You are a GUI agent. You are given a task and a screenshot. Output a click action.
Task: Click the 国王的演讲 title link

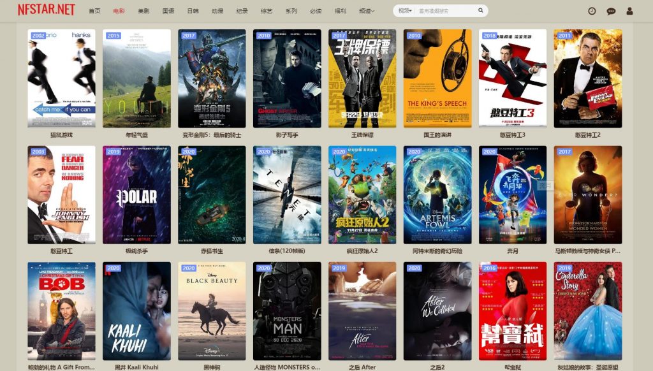pos(437,135)
